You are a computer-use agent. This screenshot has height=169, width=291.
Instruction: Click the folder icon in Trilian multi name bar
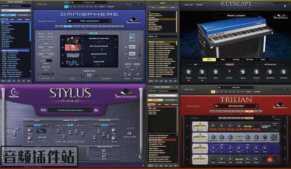(219, 88)
